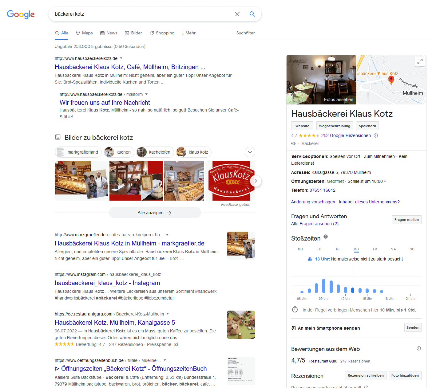Select FR in Stoßzeiten days
The width and height of the screenshot is (436, 388).
[375, 249]
